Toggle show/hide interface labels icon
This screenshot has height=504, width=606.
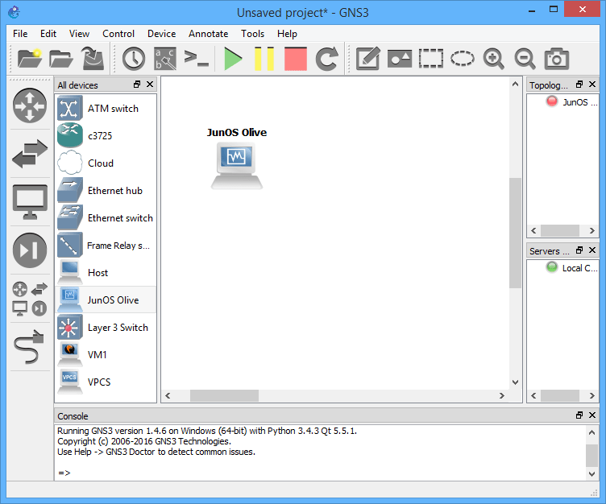(x=164, y=59)
